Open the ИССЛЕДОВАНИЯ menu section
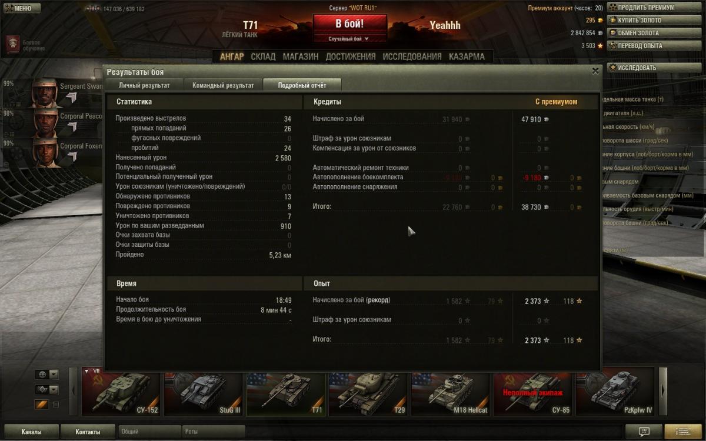 tap(412, 57)
